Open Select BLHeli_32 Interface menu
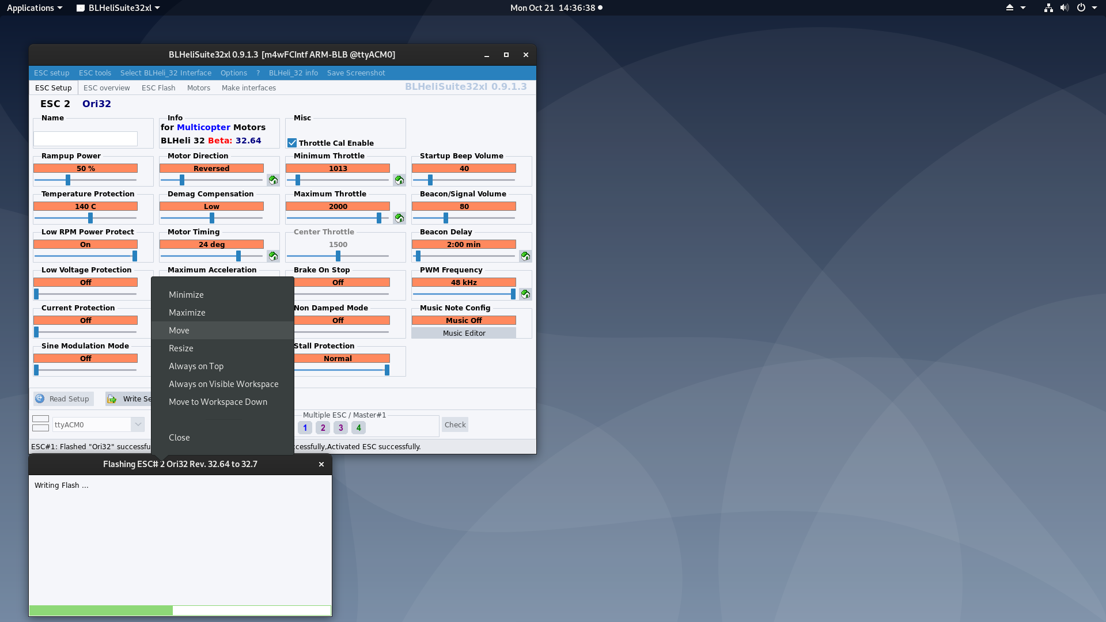1106x622 pixels. 166,73
